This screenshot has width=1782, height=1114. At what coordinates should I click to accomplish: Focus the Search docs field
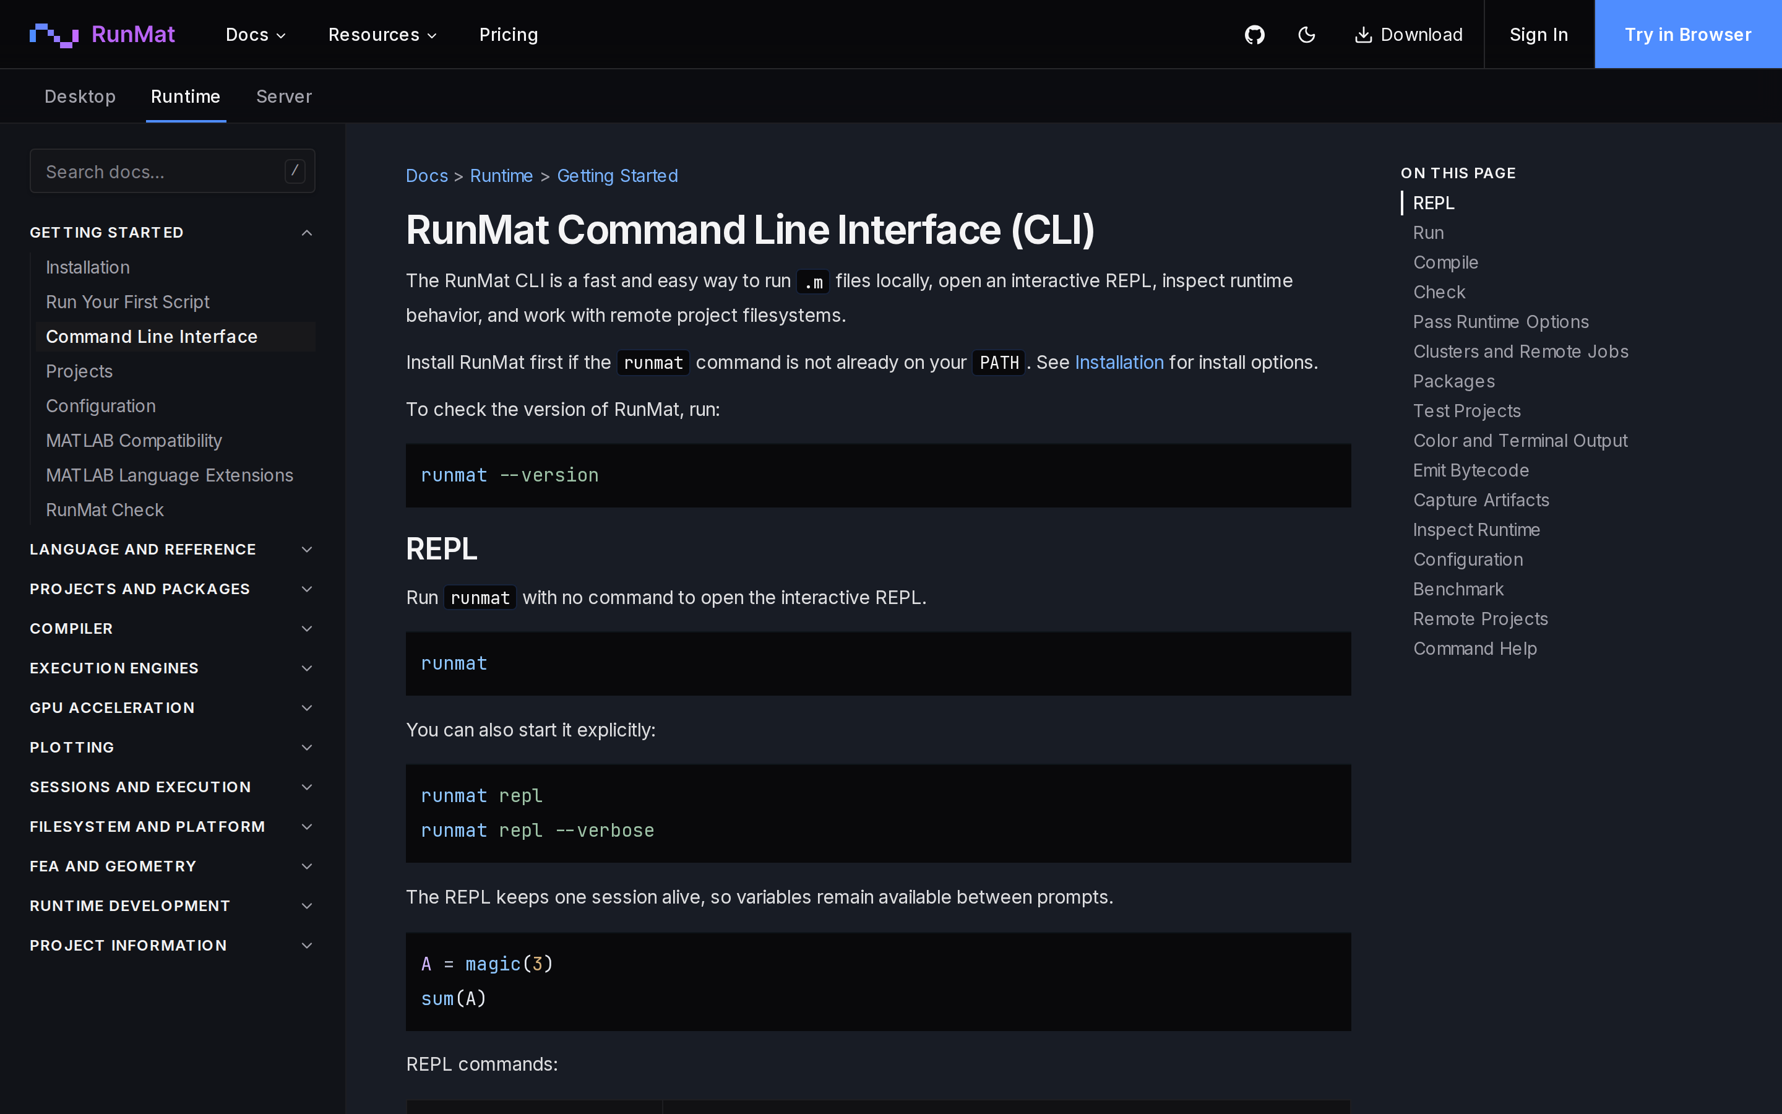pyautogui.click(x=172, y=171)
